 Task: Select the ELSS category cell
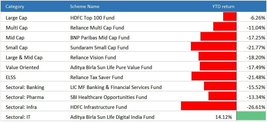(x=11, y=77)
